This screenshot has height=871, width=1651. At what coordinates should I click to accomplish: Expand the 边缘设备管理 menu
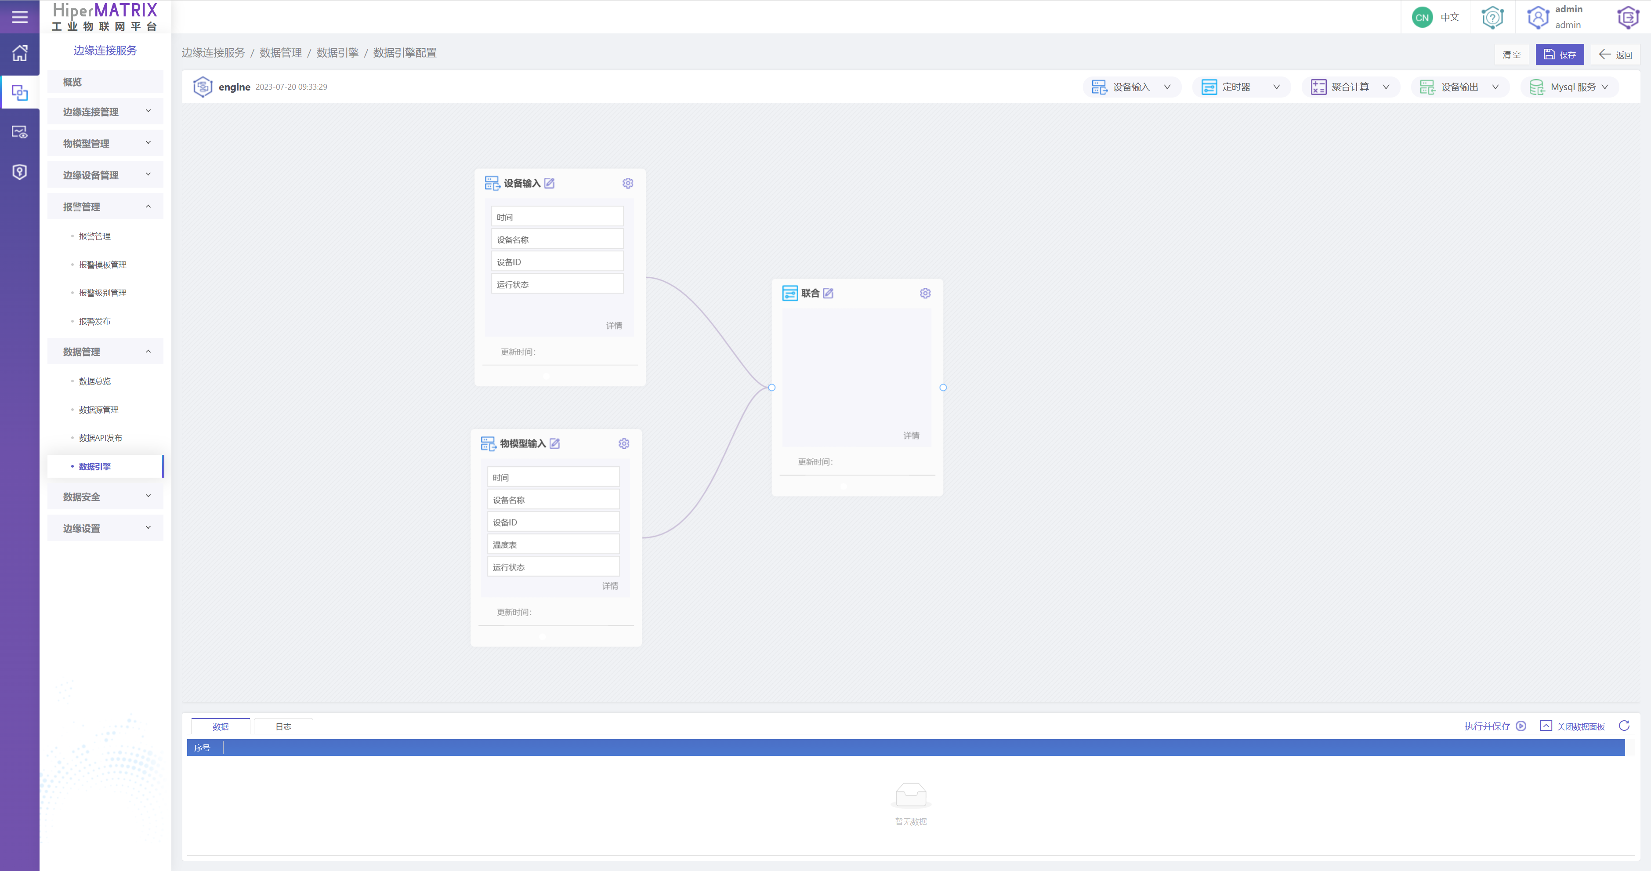105,174
